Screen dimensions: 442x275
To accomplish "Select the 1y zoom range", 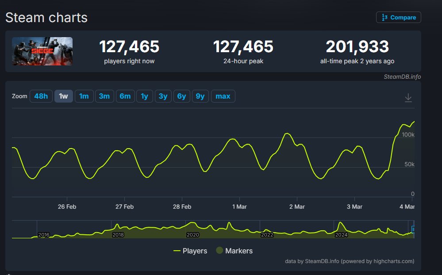I will click(145, 96).
